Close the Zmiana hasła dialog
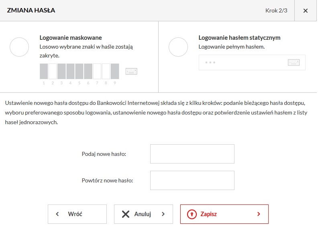Viewport: 318px width, 231px height. coord(306,10)
